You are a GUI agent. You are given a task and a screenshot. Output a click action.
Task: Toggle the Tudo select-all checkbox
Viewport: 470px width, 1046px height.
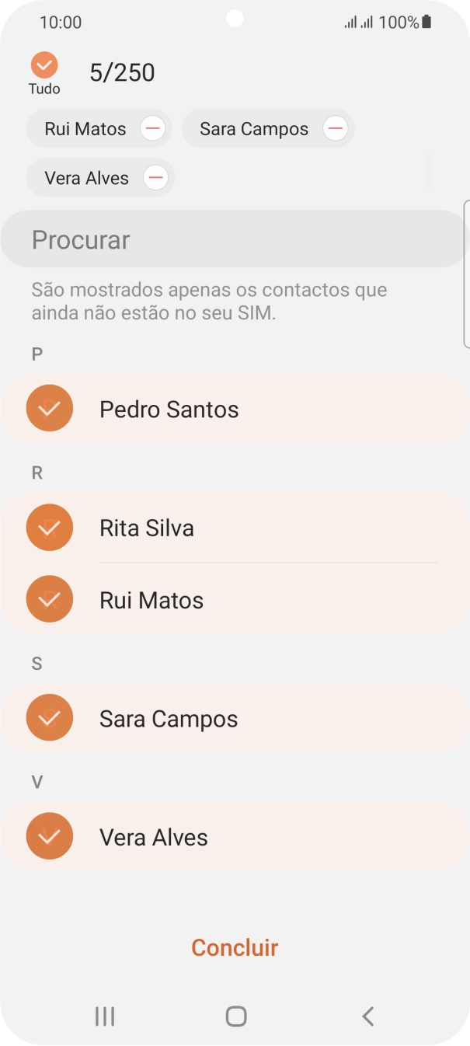pos(44,65)
